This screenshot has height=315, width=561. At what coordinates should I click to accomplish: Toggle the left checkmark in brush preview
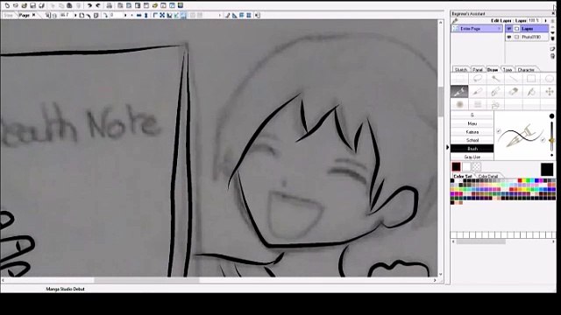(499, 131)
